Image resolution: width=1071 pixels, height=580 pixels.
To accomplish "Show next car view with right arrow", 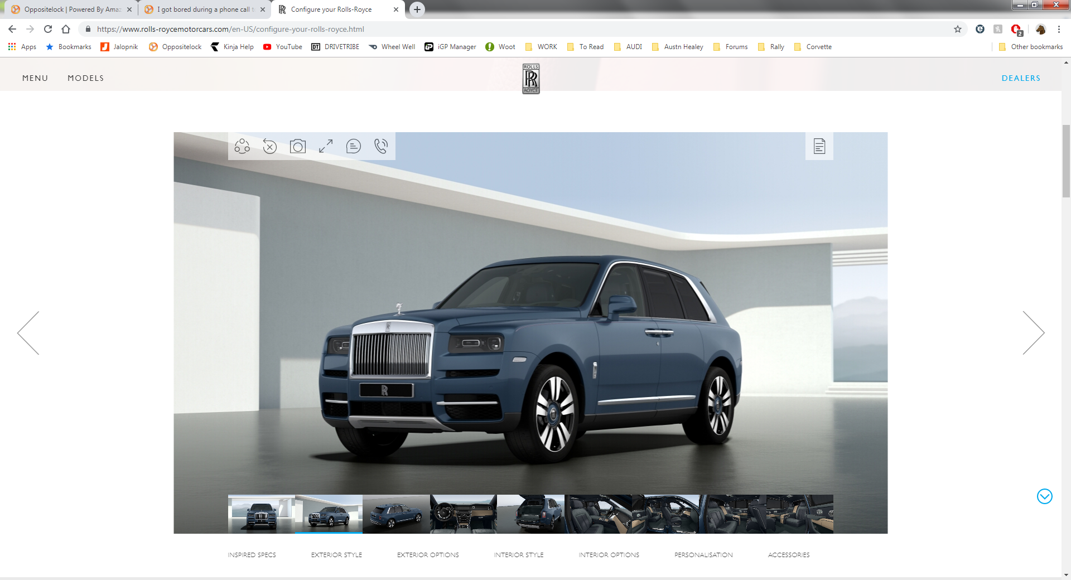I will coord(1034,333).
